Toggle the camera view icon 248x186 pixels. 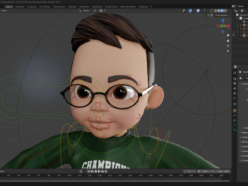pos(228,46)
